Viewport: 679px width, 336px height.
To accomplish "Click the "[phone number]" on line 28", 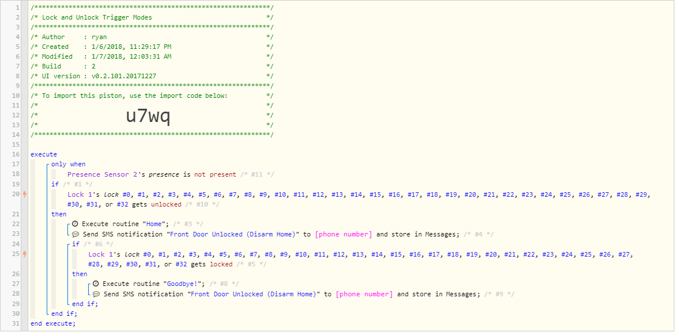I will [x=365, y=293].
